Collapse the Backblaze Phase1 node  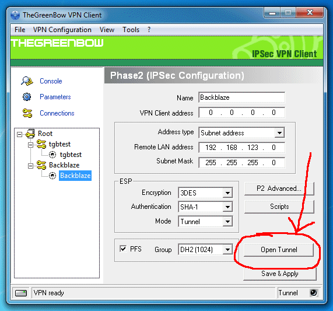click(x=30, y=166)
